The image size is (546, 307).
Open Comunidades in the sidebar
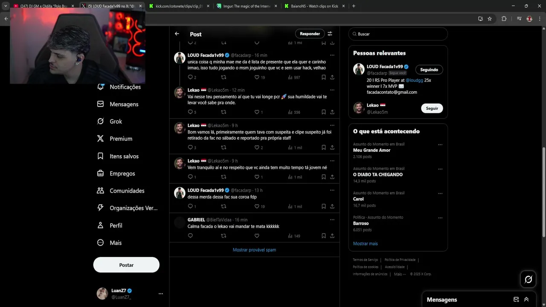point(121,191)
